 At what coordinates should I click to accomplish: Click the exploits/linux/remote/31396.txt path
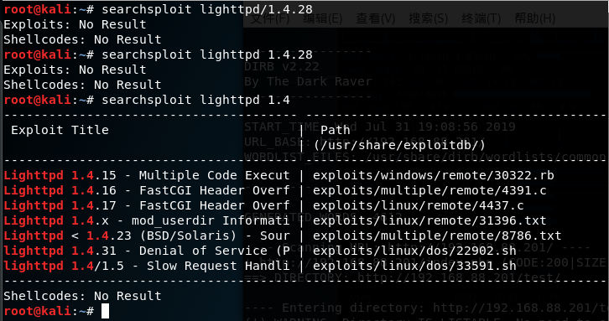tap(429, 221)
